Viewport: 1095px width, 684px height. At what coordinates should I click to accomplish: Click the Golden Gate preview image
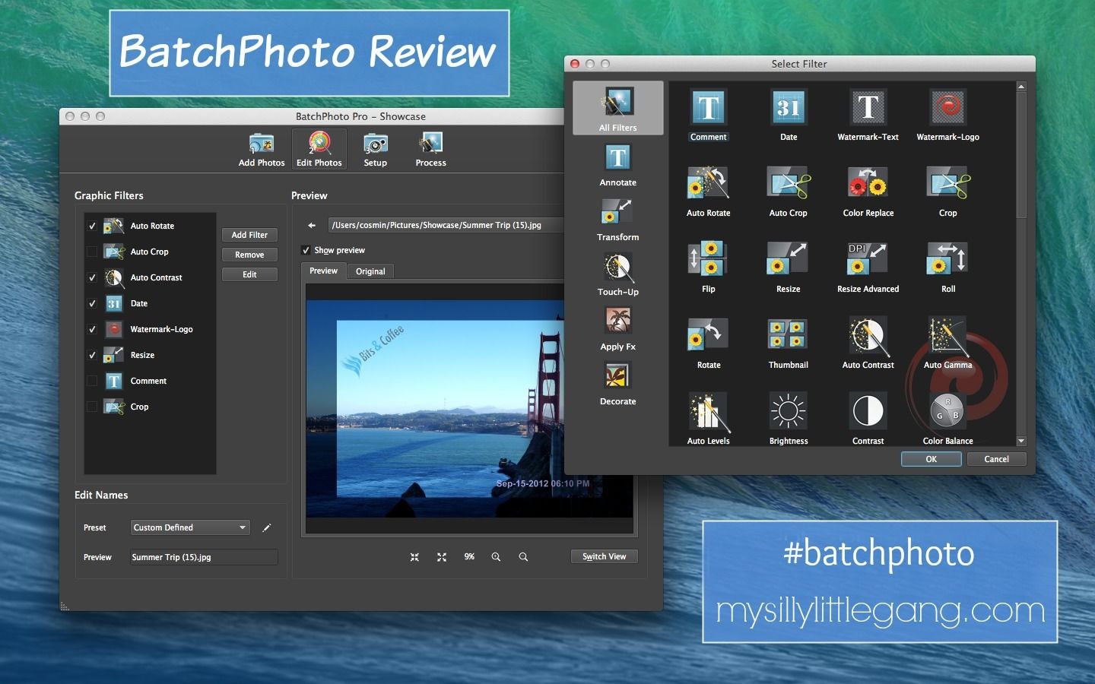469,410
